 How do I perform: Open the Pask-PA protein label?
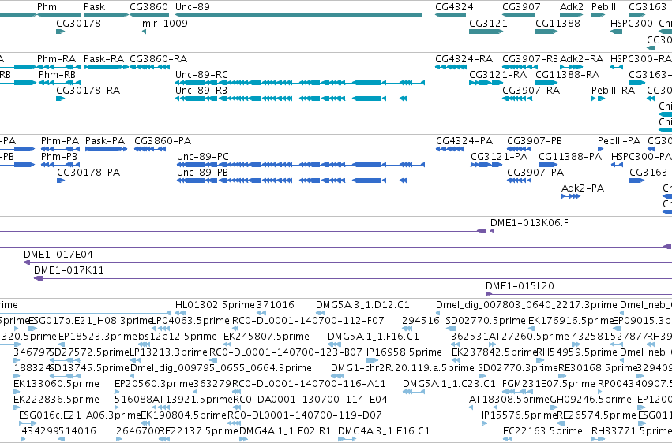pyautogui.click(x=105, y=140)
